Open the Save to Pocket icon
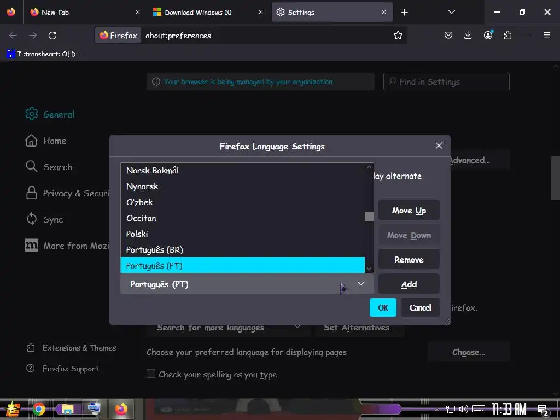Image resolution: width=560 pixels, height=420 pixels. click(x=448, y=35)
